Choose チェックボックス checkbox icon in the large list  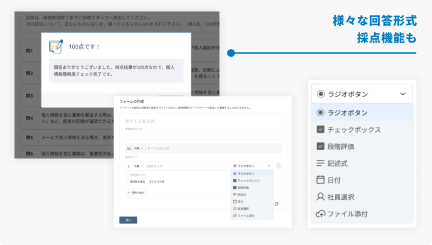click(320, 130)
